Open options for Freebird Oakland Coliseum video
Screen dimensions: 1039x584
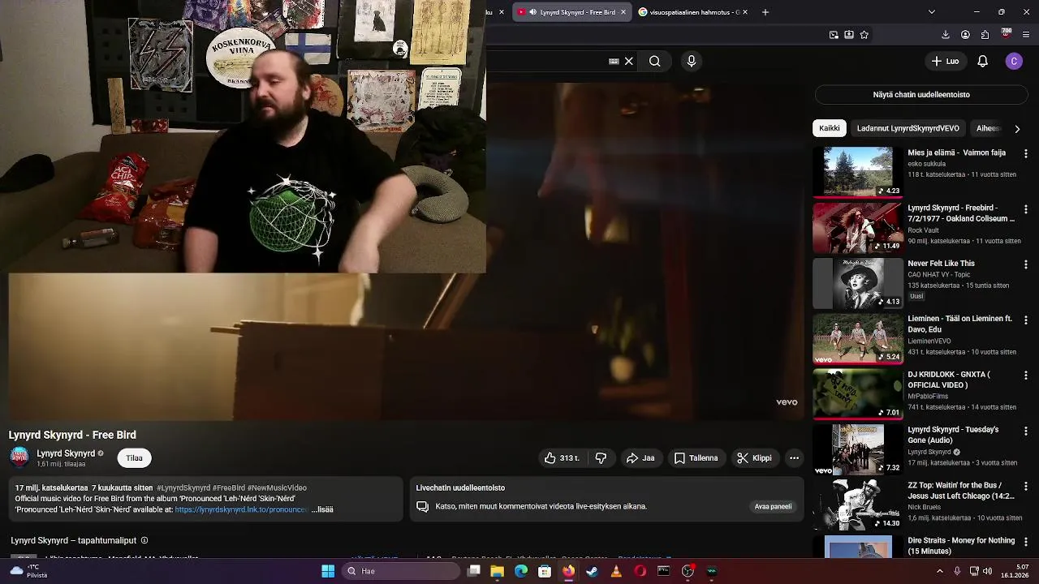point(1026,208)
